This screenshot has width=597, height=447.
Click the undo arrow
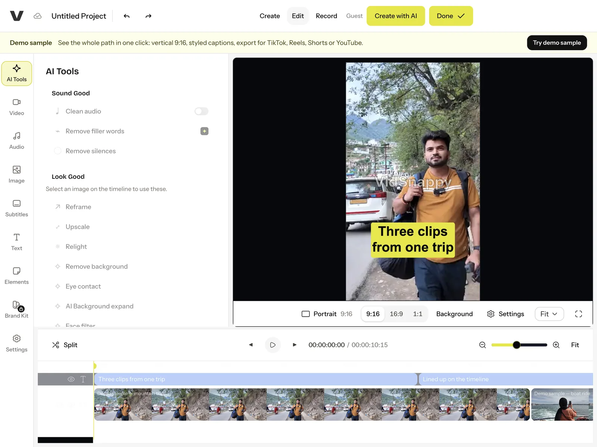tap(127, 16)
